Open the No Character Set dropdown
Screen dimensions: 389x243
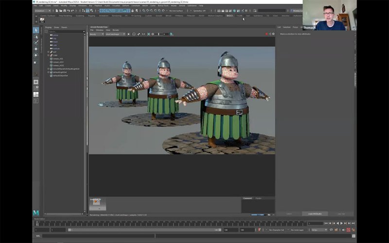pos(277,230)
